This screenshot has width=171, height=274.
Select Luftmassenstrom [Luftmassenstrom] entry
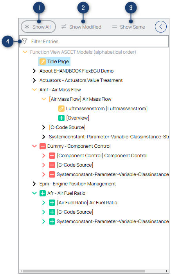[106, 109]
